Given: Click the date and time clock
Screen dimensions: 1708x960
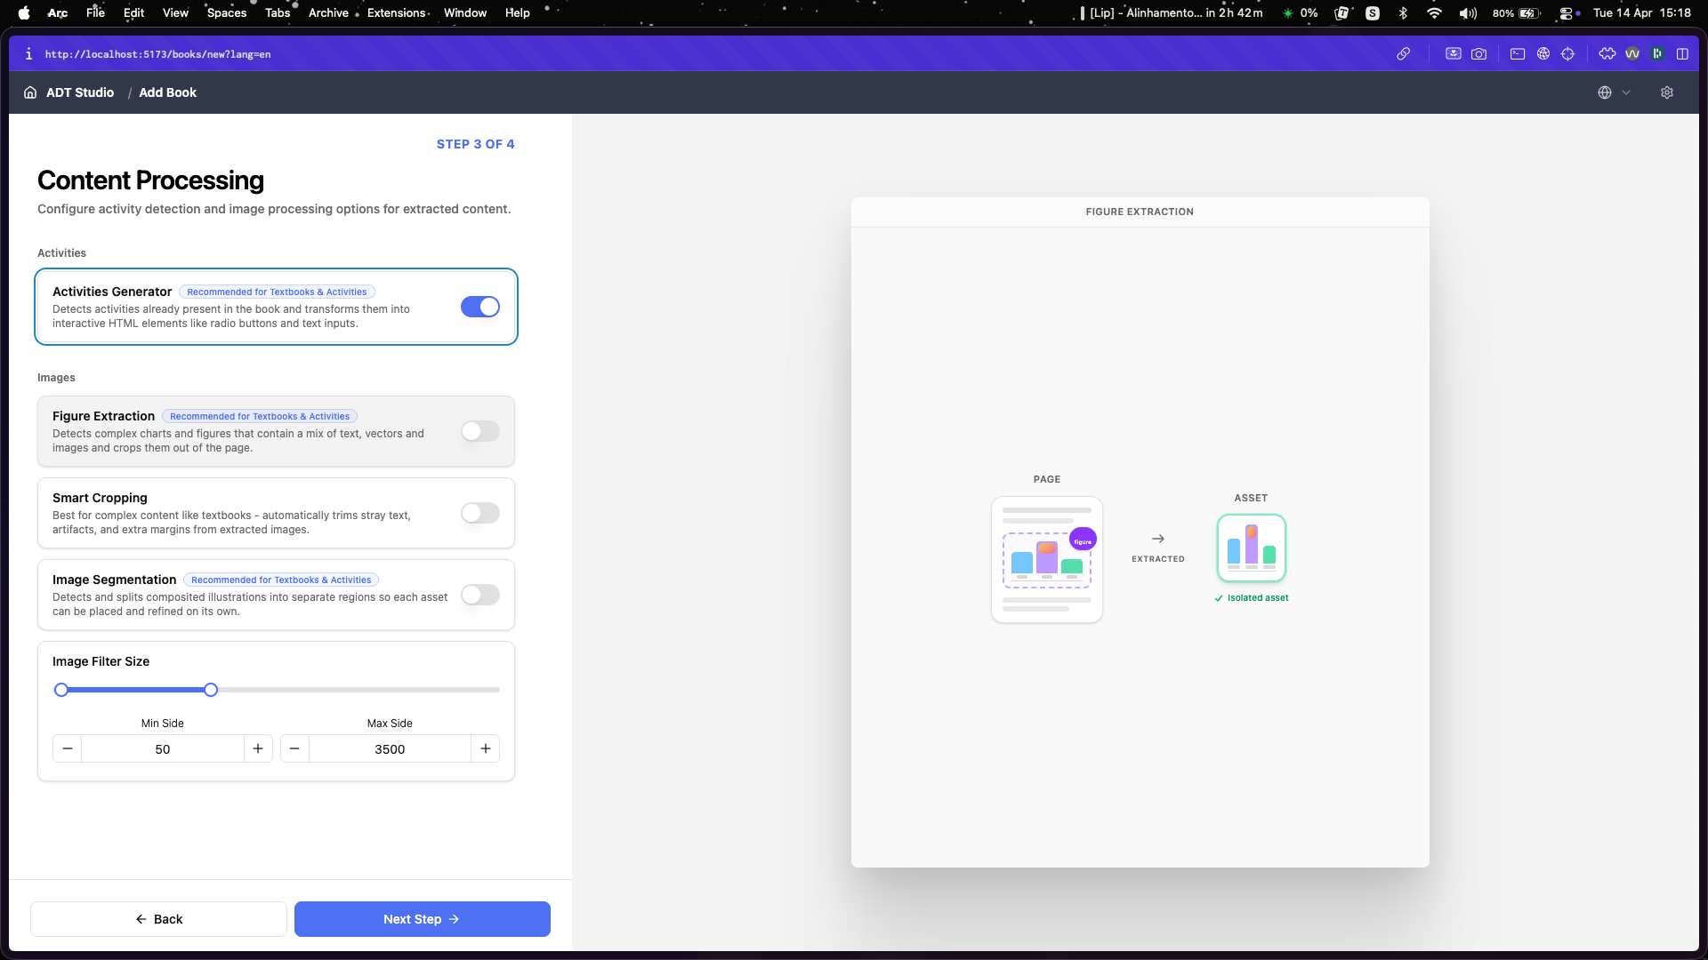Looking at the screenshot, I should pyautogui.click(x=1642, y=12).
